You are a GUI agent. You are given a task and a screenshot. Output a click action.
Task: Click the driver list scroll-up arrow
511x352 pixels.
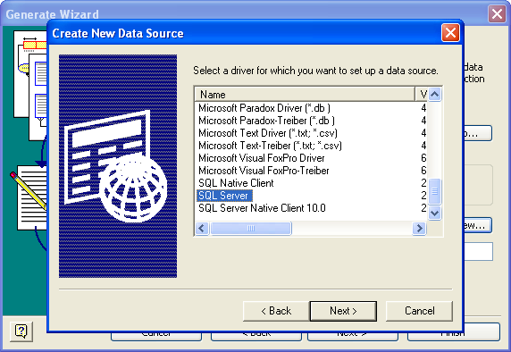pyautogui.click(x=435, y=94)
